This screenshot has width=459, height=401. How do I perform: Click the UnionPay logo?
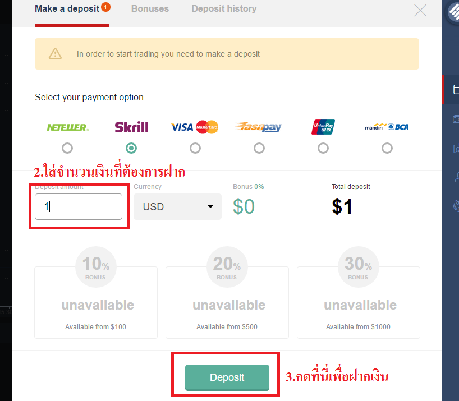point(323,127)
